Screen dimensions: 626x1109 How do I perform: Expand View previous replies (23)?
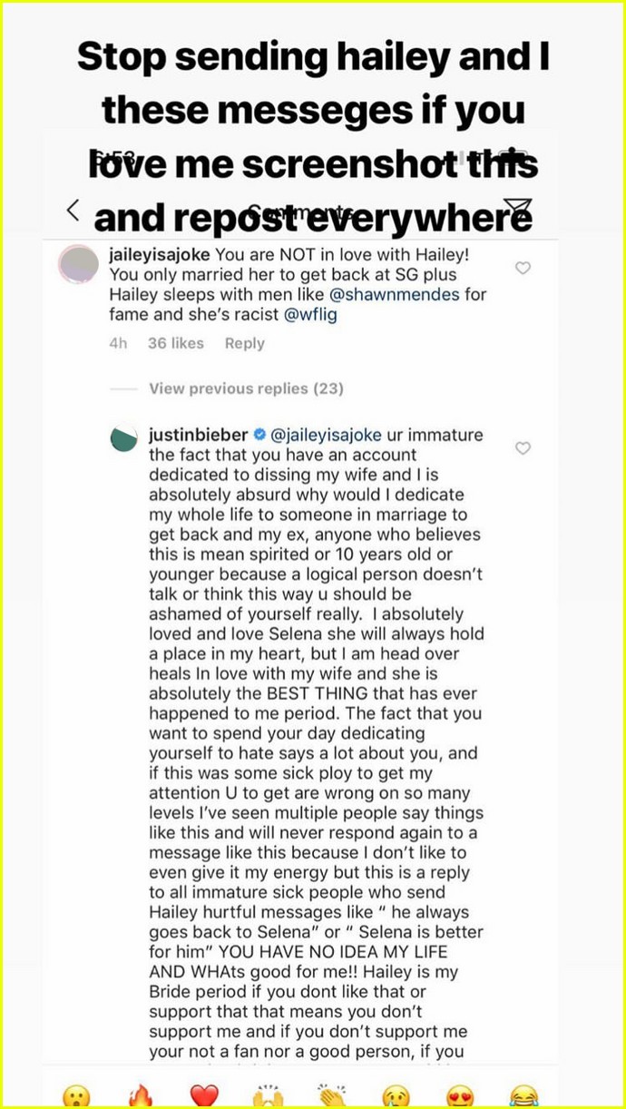tap(246, 388)
